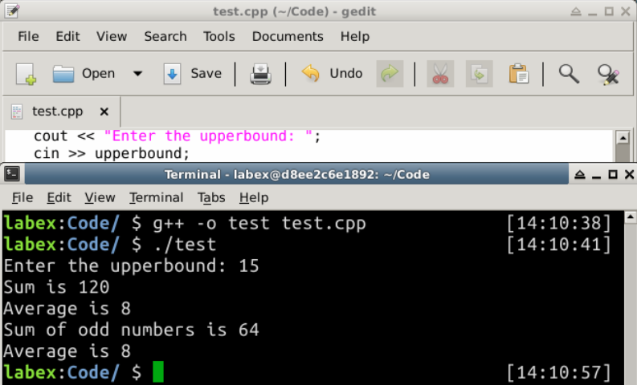Screen dimensions: 637x385
Task: Click the New document icon in gedit toolbar
Action: pyautogui.click(x=26, y=74)
